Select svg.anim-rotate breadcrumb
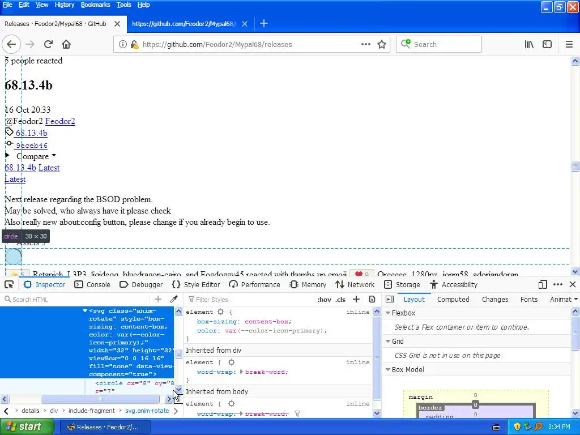This screenshot has height=435, width=580. pyautogui.click(x=147, y=411)
